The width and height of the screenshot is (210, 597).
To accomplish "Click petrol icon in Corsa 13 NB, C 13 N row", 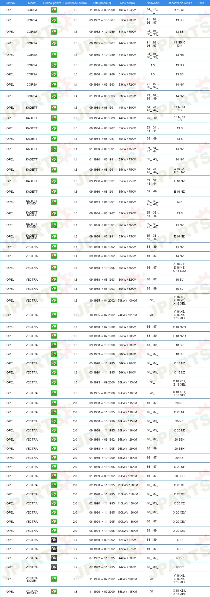I will [54, 43].
